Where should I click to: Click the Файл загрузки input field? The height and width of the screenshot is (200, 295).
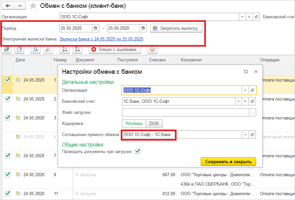click(x=185, y=113)
